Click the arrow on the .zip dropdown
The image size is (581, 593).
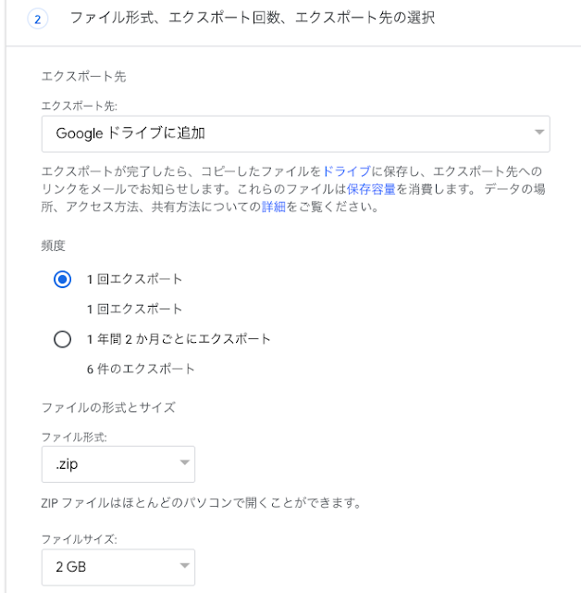click(184, 462)
